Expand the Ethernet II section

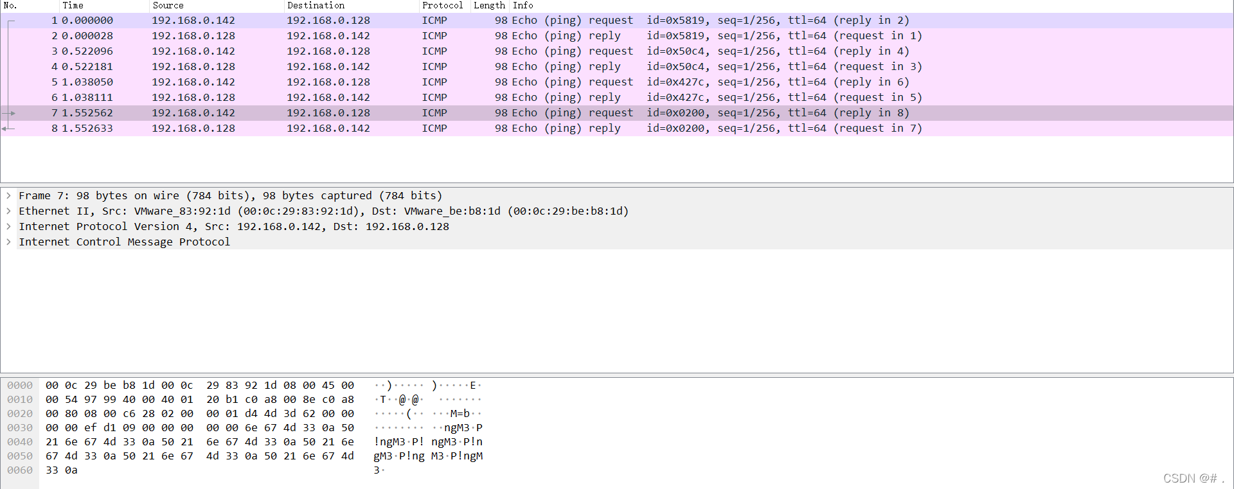8,211
